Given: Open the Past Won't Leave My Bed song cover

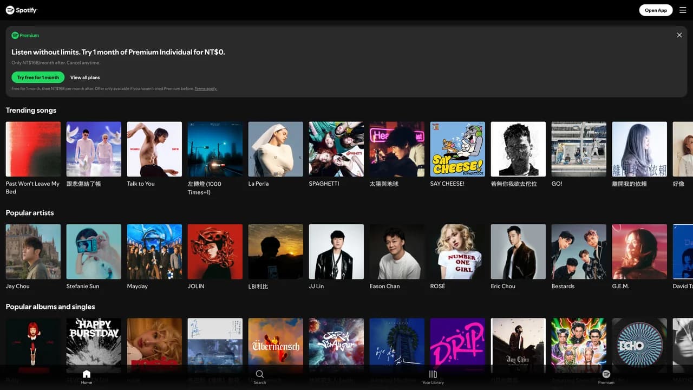Looking at the screenshot, I should pyautogui.click(x=33, y=149).
